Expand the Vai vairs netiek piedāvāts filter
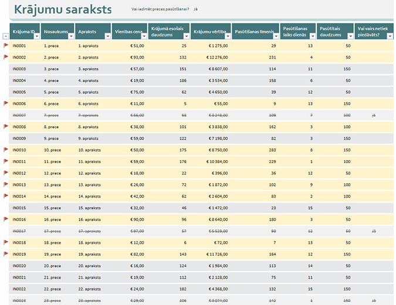 tap(390, 36)
